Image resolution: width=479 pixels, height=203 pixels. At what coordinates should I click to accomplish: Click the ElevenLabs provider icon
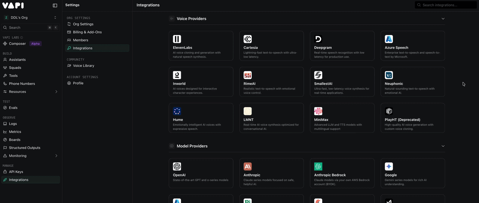[177, 39]
